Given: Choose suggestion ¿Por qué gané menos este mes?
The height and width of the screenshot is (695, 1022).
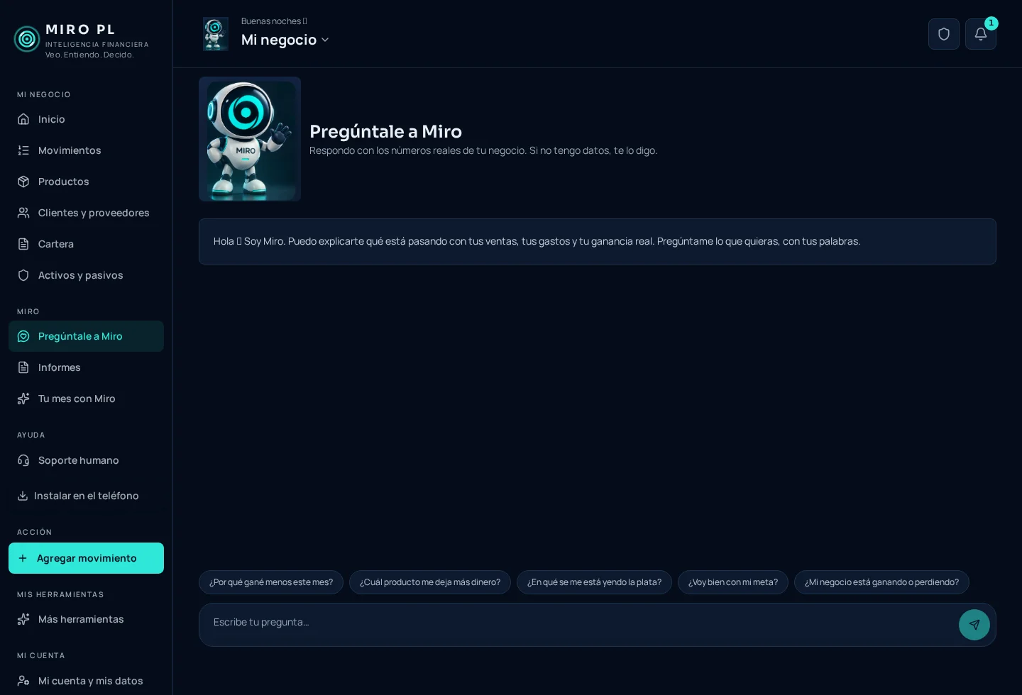Looking at the screenshot, I should [x=271, y=582].
